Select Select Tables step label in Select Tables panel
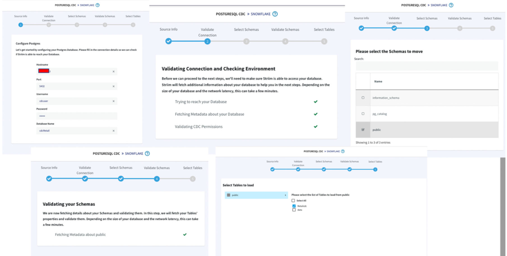The image size is (507, 256). click(x=375, y=162)
